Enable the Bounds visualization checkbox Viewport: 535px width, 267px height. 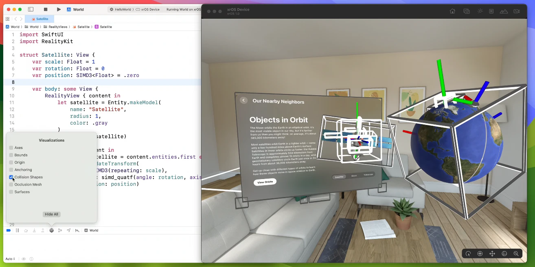pyautogui.click(x=11, y=155)
